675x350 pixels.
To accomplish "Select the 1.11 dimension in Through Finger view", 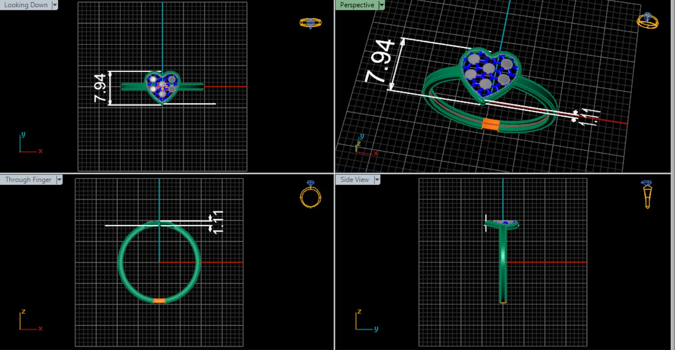I will (x=218, y=222).
